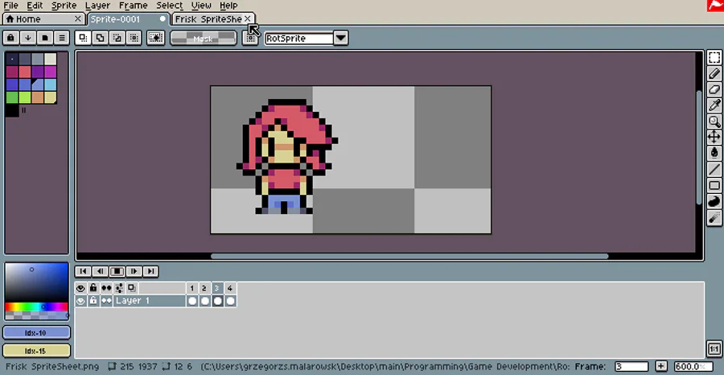Click the rotation pivot grid icon
The image size is (724, 375).
pos(250,38)
